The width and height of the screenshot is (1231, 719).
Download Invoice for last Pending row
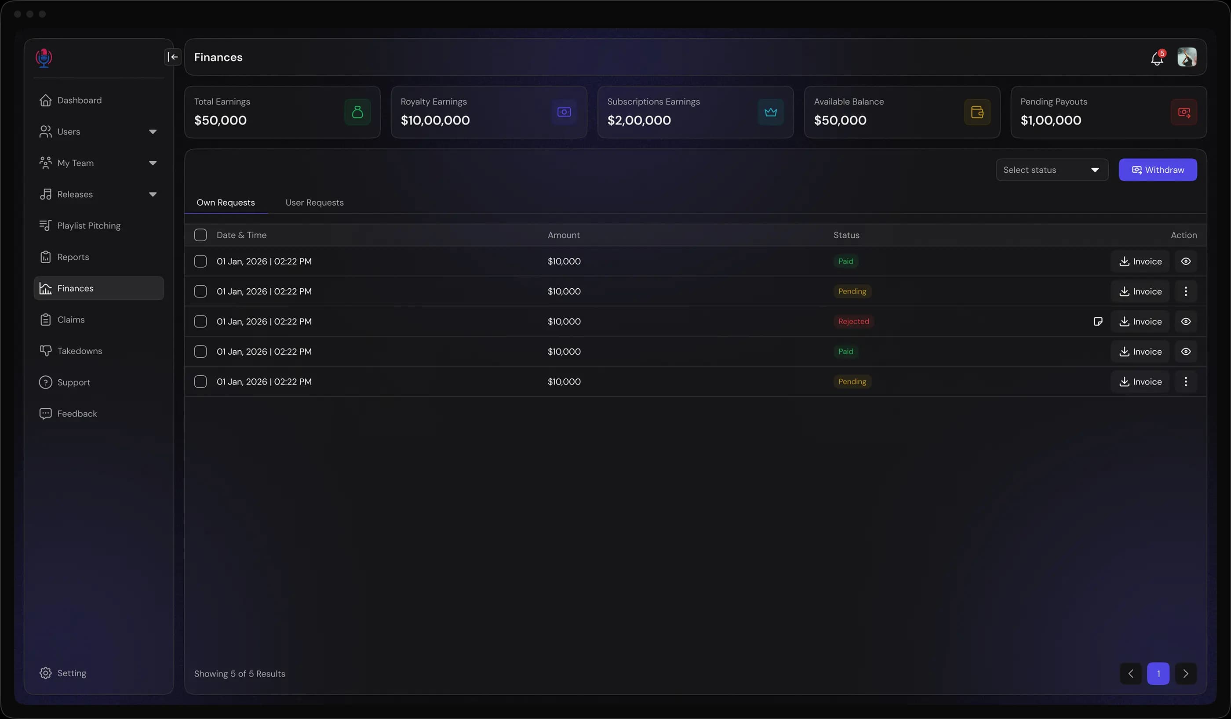coord(1140,382)
